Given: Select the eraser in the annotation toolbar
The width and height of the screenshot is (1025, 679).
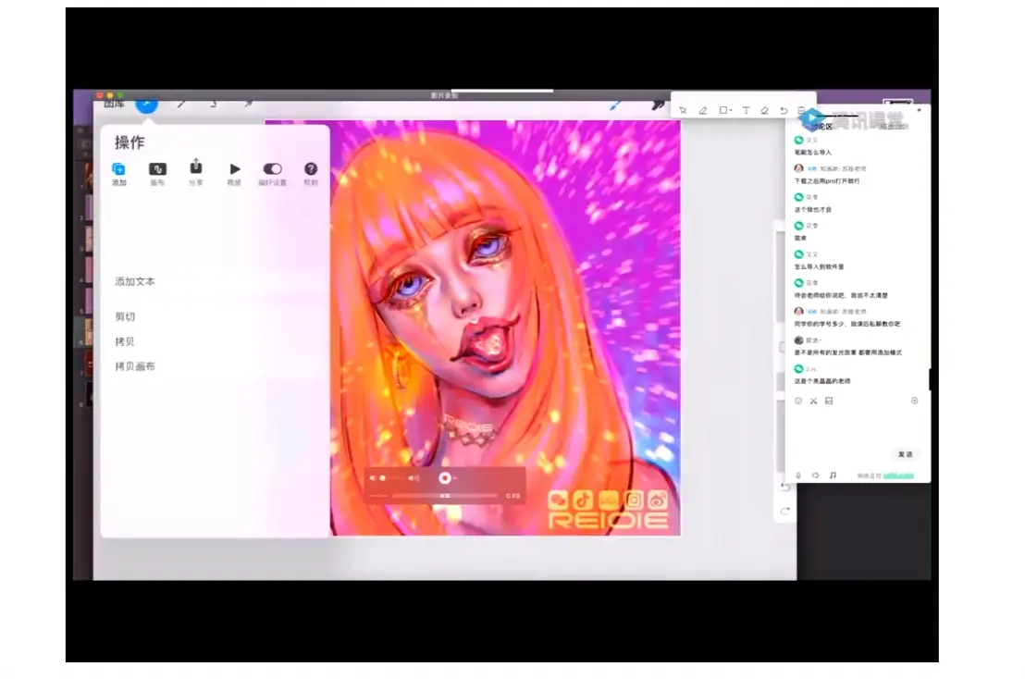Looking at the screenshot, I should click(765, 110).
